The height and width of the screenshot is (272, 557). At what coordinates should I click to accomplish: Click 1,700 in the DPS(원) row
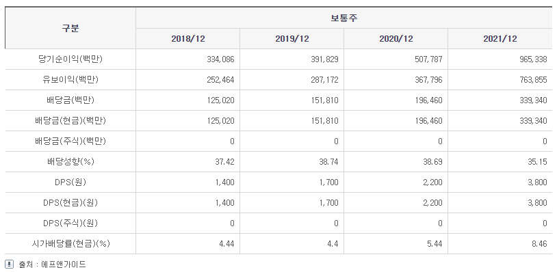[x=329, y=182]
